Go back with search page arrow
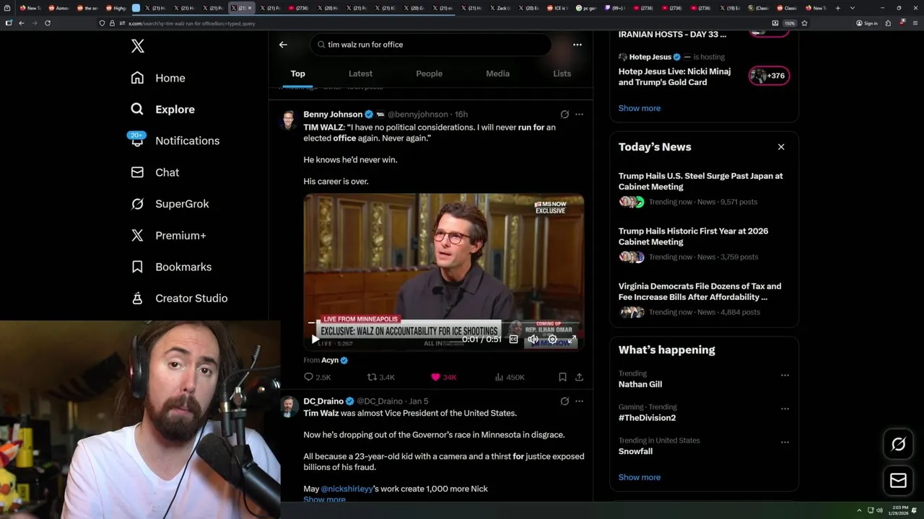Image resolution: width=924 pixels, height=519 pixels. click(283, 45)
